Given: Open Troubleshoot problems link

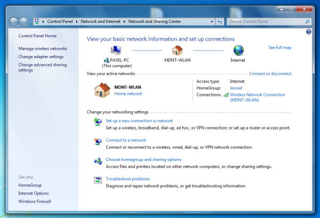Looking at the screenshot, I should click(127, 179).
